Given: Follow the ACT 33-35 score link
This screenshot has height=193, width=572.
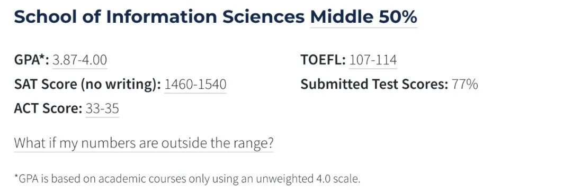Looking at the screenshot, I should [102, 108].
